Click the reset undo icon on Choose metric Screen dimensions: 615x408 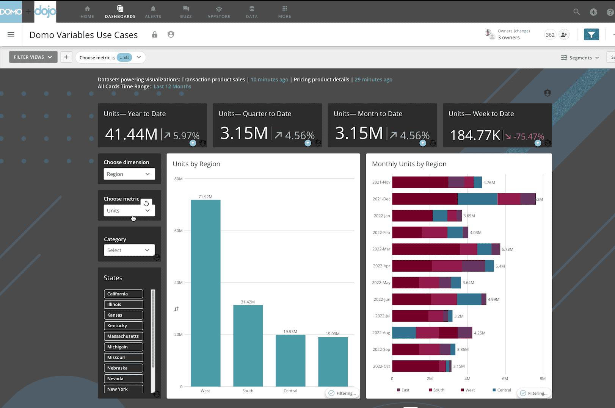146,203
